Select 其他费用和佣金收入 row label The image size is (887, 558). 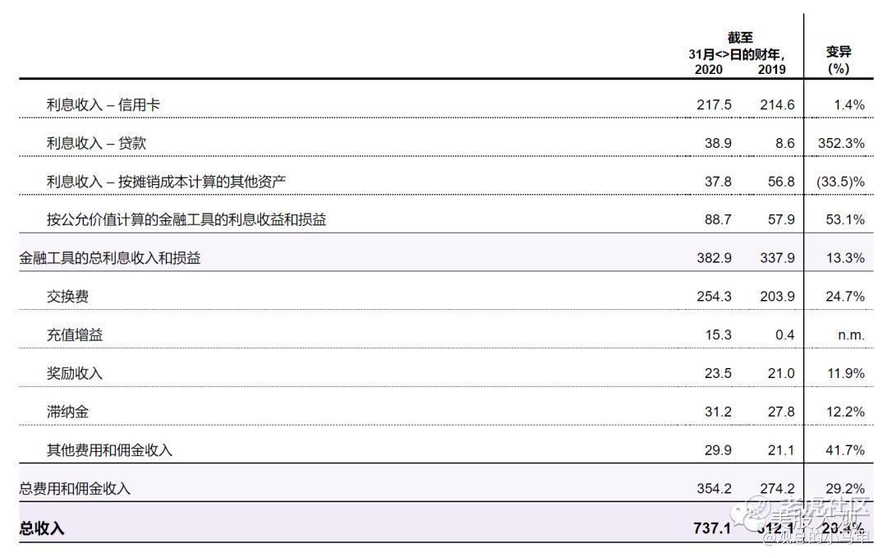[x=109, y=450]
